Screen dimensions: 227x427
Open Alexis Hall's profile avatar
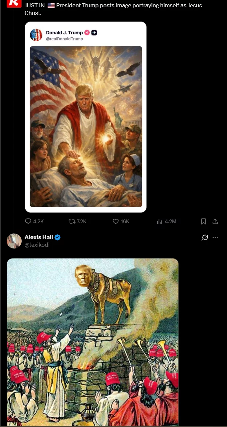coord(14,241)
